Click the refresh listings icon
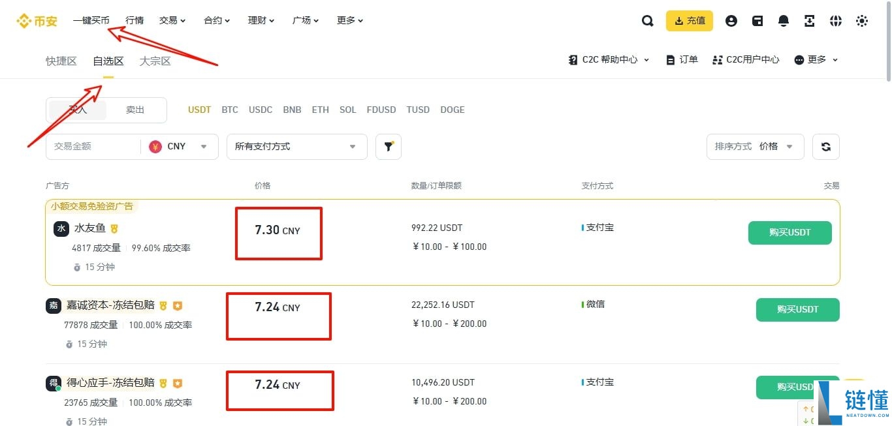 click(825, 146)
